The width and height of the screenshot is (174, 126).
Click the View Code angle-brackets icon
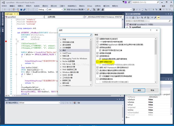coord(152,18)
